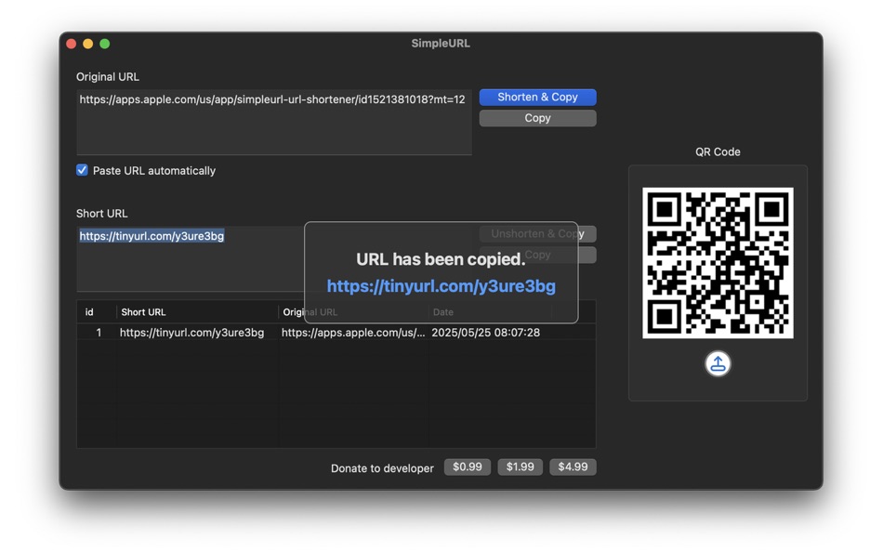Select id cell 1 in history table

(x=99, y=333)
